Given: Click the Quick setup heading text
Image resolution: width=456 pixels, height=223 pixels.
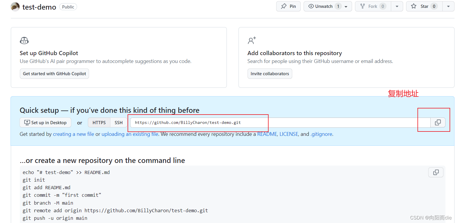Looking at the screenshot, I should pyautogui.click(x=109, y=110).
